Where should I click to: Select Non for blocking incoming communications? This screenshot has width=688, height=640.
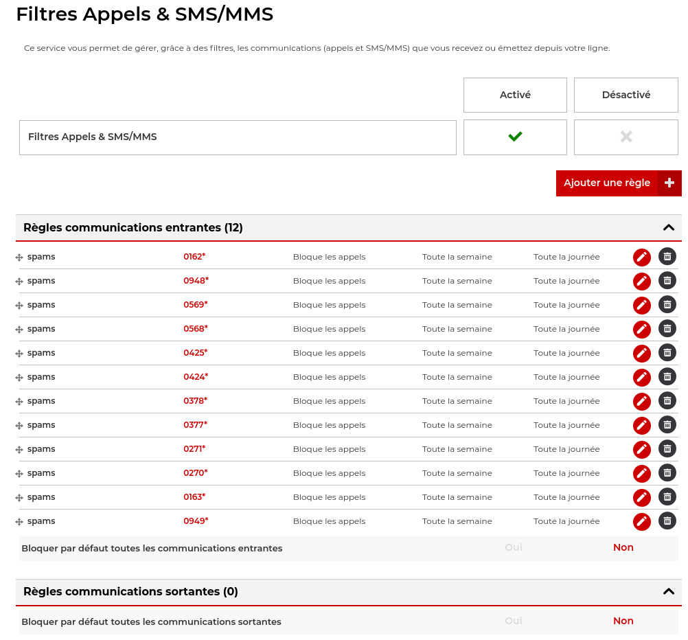click(x=623, y=547)
